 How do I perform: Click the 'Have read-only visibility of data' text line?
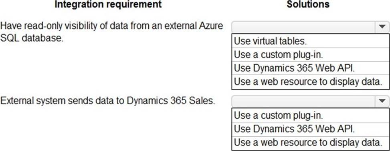coord(112,26)
